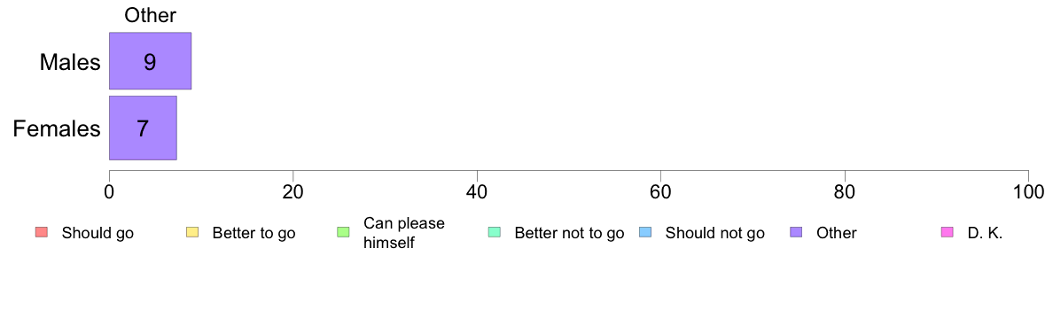The image size is (1053, 326).
Task: Toggle the Can please himself legend label
Action: 403,233
